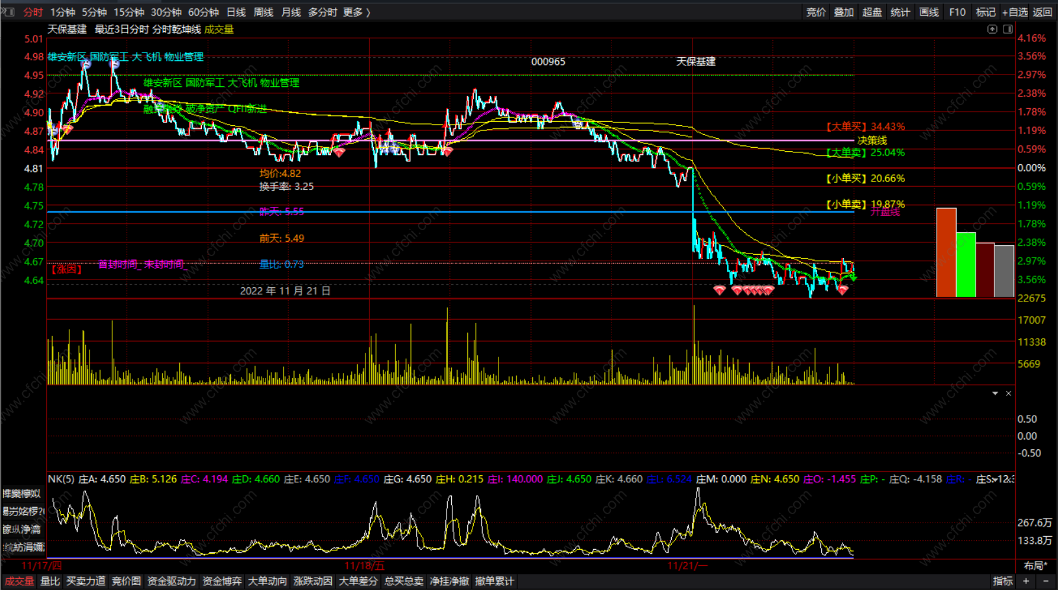This screenshot has width=1058, height=590.
Task: Open the 指标 indicator button at bottom right
Action: pyautogui.click(x=1003, y=581)
